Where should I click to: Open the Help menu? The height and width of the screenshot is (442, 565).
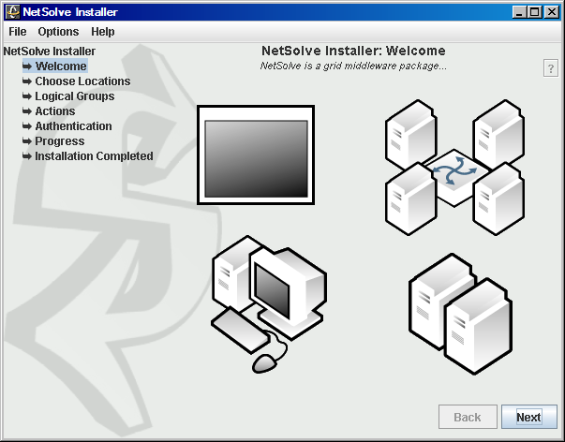tap(103, 32)
